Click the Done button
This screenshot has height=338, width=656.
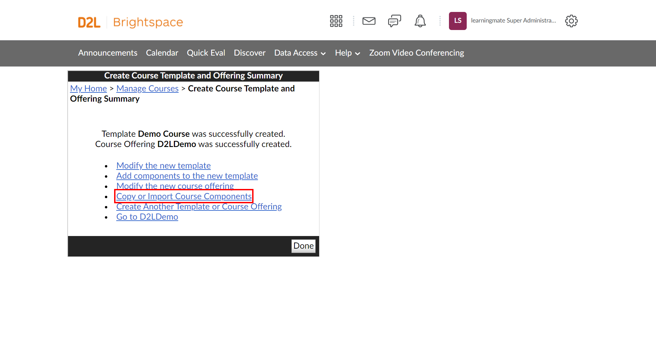pos(303,246)
